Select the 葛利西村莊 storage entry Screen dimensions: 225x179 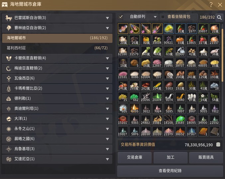tap(57, 48)
